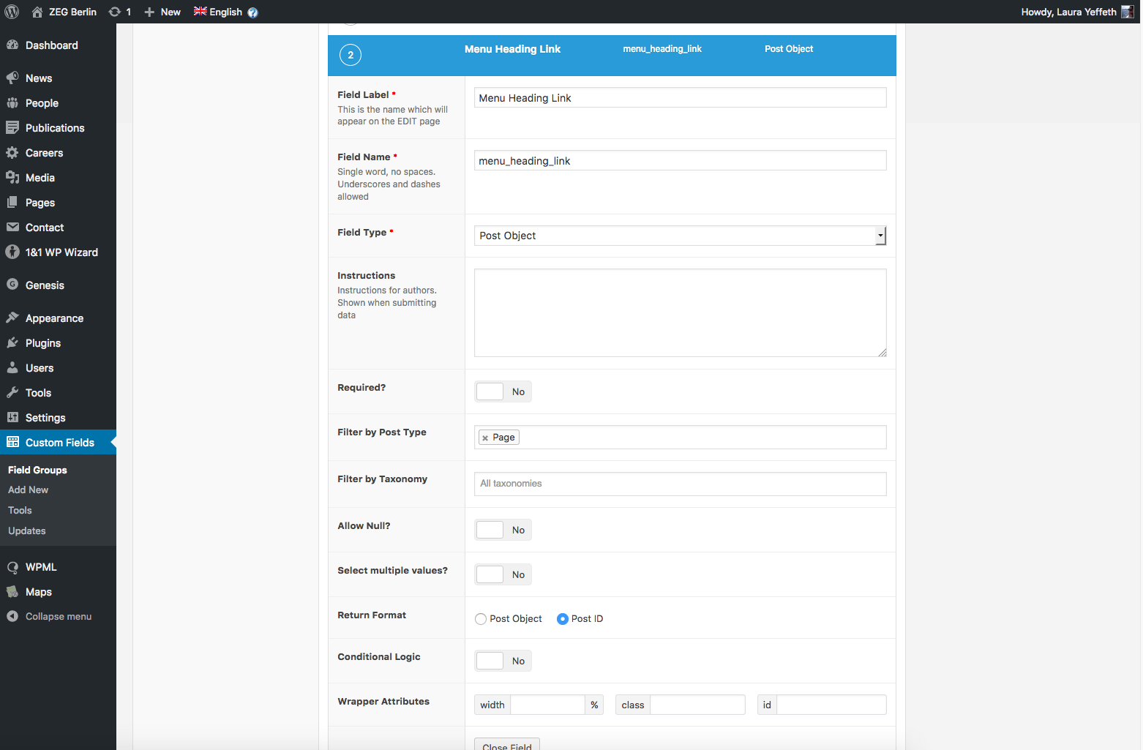Viewport: 1143px width, 750px height.
Task: Click the WordPress logo icon
Action: click(x=12, y=12)
